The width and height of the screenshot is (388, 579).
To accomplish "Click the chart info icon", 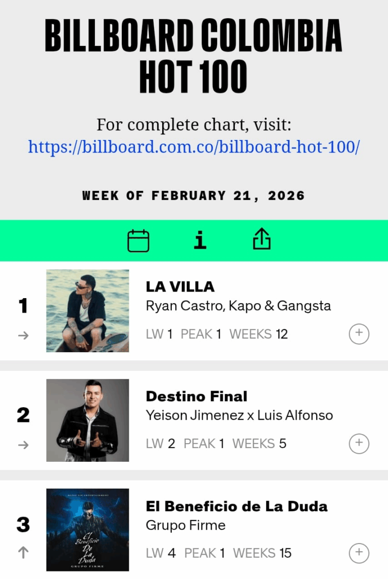I will point(200,240).
